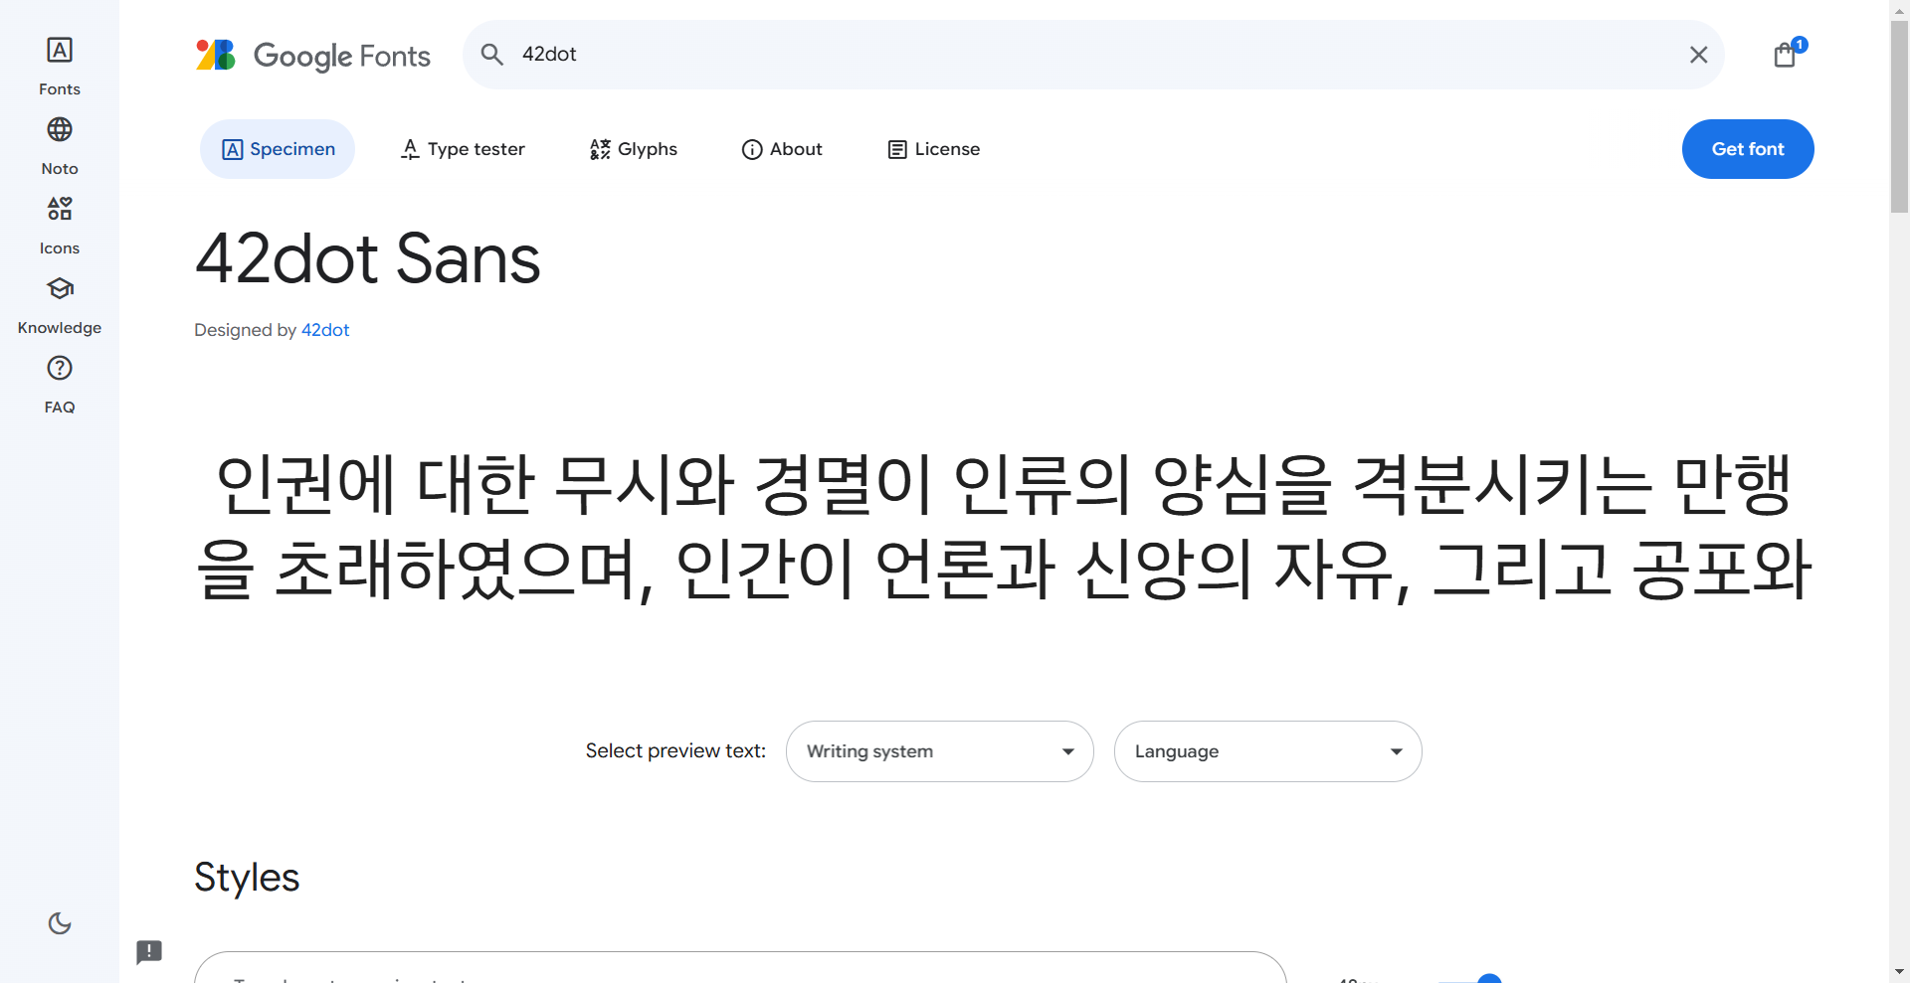Open the About tab

(782, 149)
